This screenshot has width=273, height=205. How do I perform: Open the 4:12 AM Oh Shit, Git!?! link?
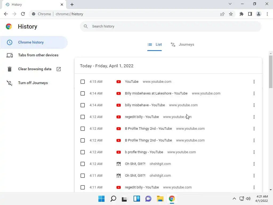click(135, 164)
